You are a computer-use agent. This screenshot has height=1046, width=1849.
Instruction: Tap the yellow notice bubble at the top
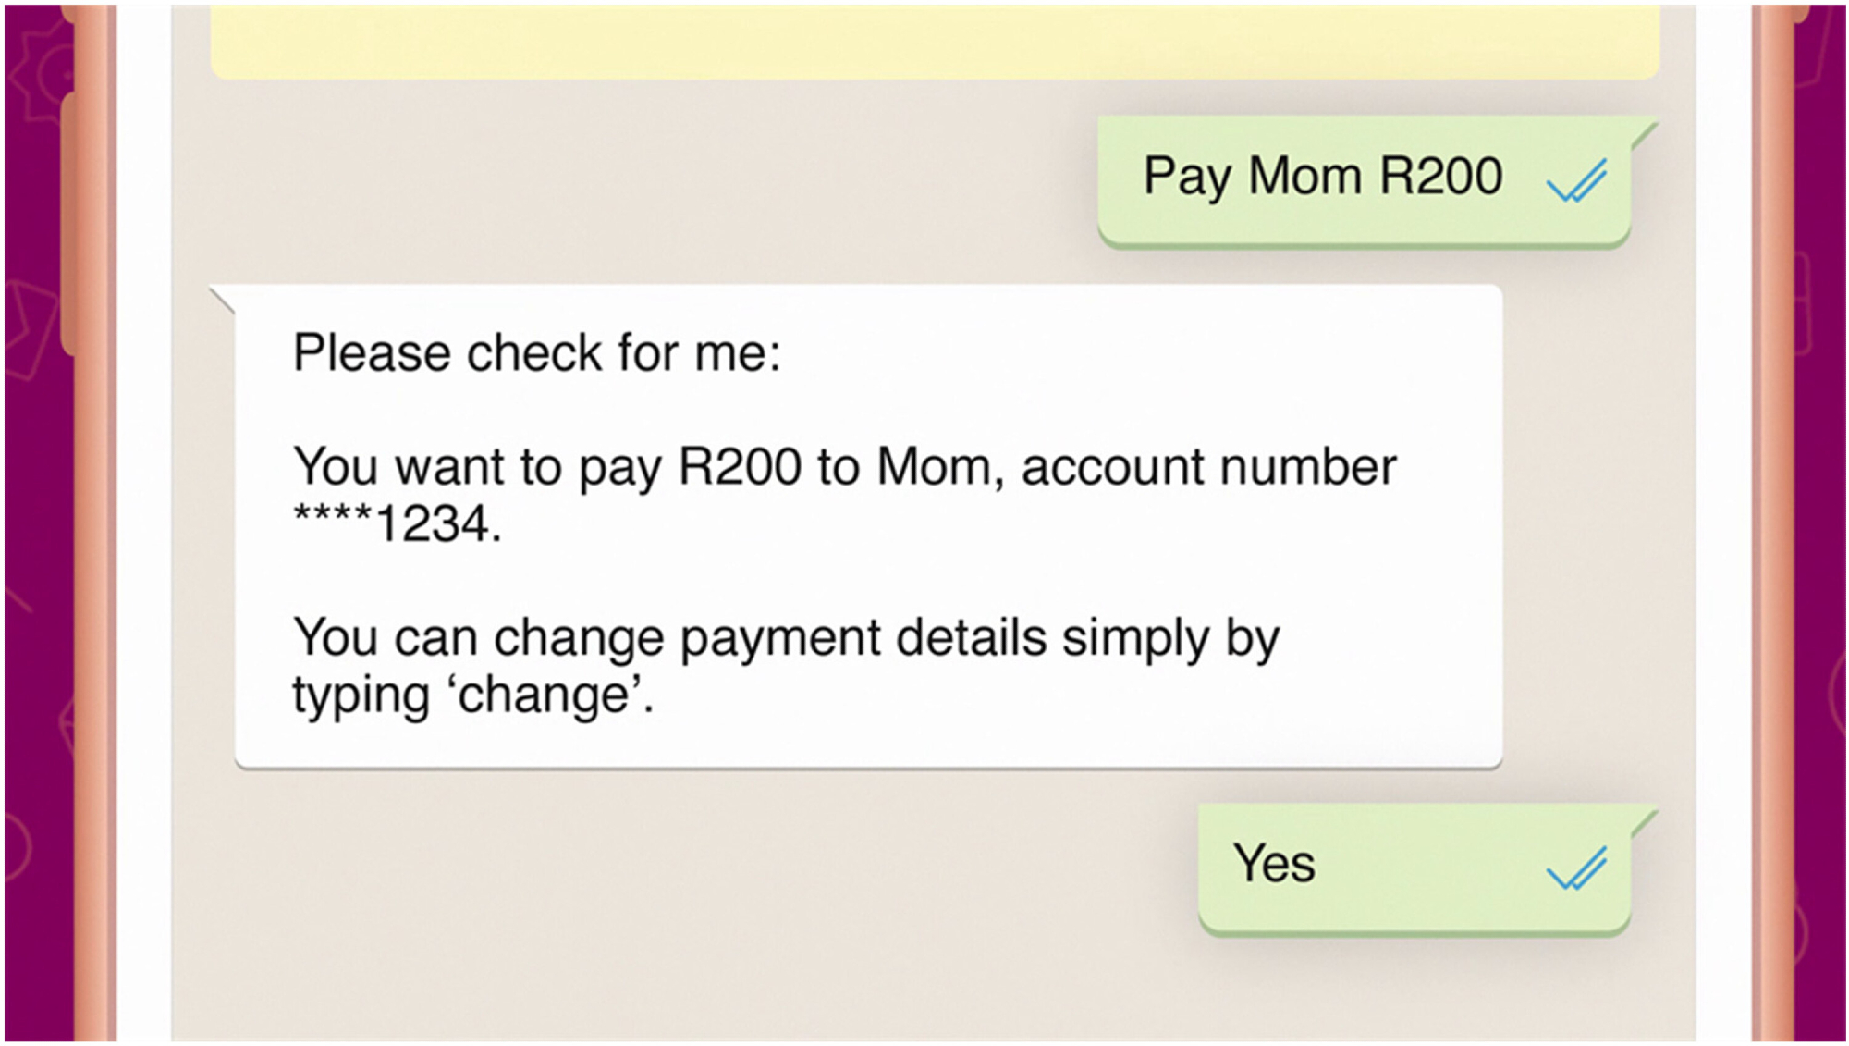point(934,43)
